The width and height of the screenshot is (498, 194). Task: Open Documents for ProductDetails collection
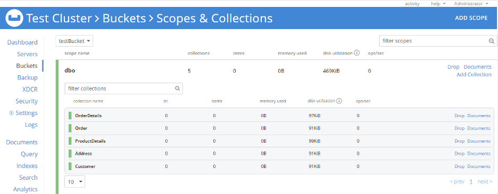[x=479, y=141]
